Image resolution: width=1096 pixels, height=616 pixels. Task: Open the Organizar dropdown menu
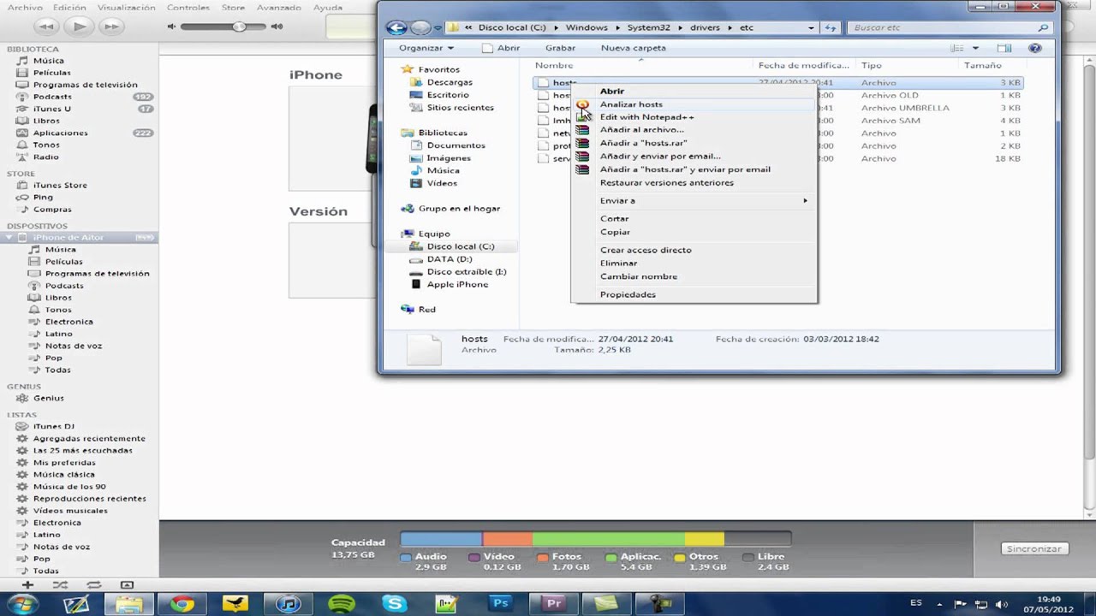(x=426, y=48)
